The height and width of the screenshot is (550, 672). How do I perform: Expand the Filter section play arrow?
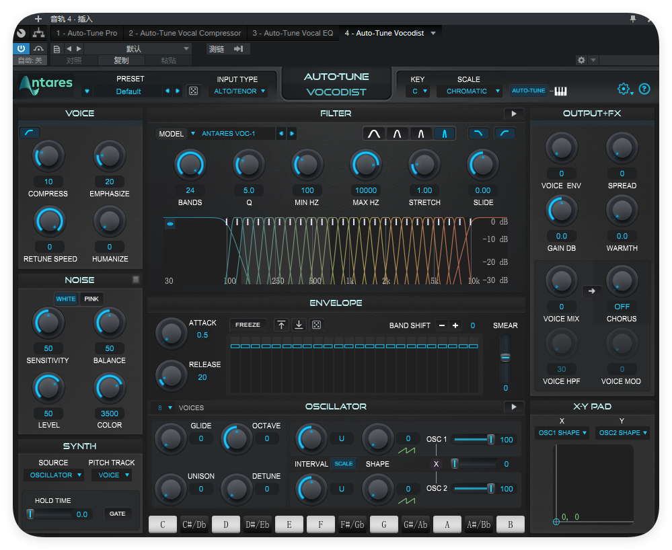514,114
